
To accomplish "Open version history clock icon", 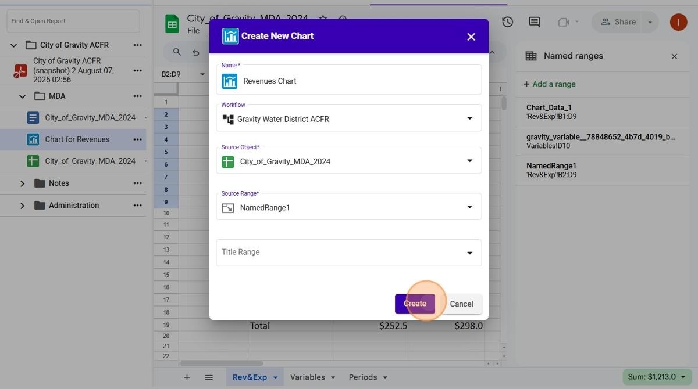I will [x=508, y=22].
